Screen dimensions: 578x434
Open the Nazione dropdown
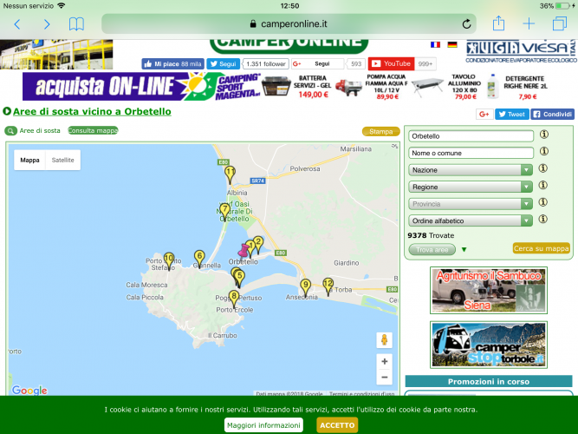(x=471, y=170)
